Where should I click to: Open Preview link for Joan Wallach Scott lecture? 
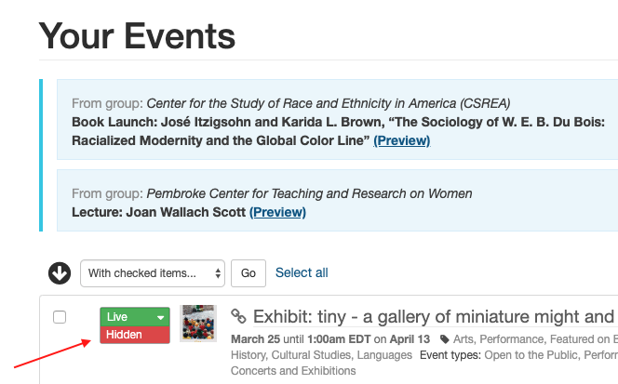pos(277,212)
